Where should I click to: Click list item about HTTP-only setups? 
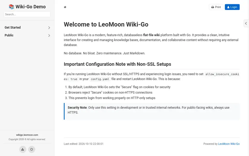(x=112, y=98)
